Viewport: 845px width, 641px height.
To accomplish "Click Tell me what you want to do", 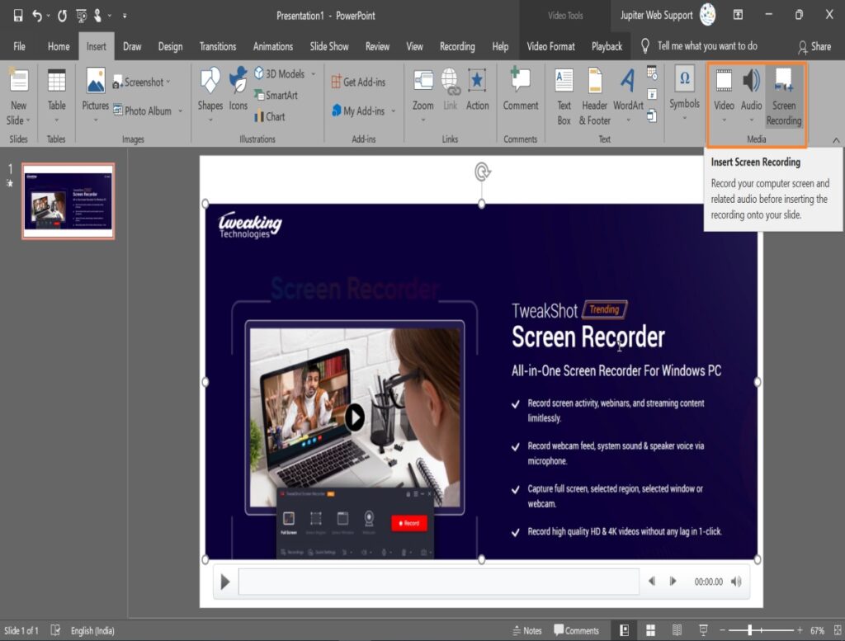I will tap(699, 46).
